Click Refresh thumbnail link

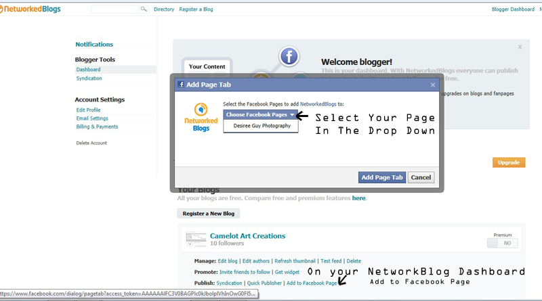point(295,261)
